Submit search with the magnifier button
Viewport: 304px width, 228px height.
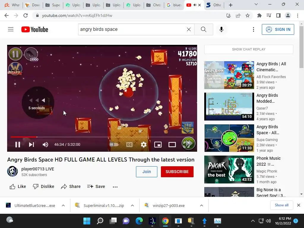[x=204, y=29]
